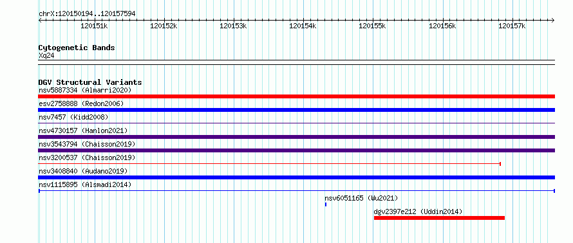Image resolution: width=573 pixels, height=243 pixels.
Task: Click the 120153k ruler tick label
Action: coord(233,26)
